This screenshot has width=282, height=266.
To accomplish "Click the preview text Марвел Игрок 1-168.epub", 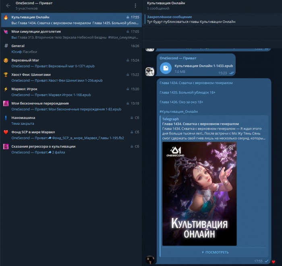I will click(70, 95).
